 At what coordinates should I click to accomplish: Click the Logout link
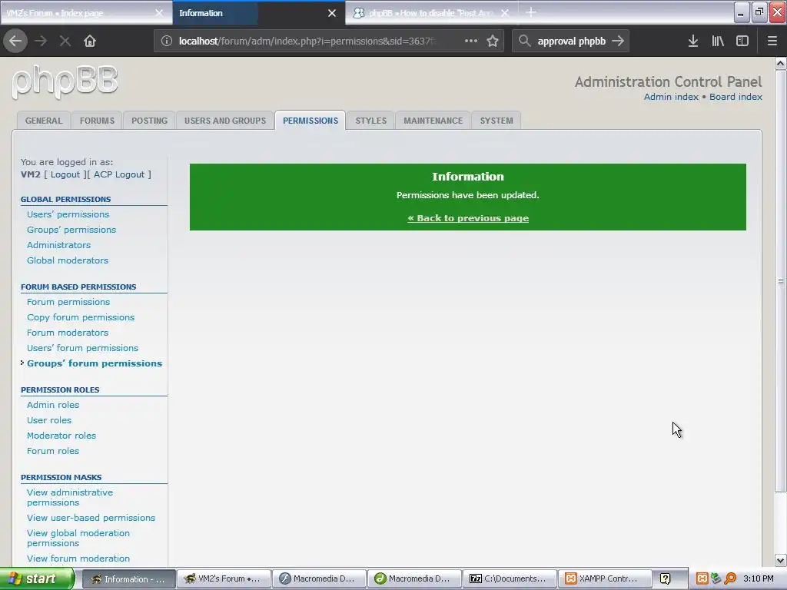pyautogui.click(x=65, y=174)
